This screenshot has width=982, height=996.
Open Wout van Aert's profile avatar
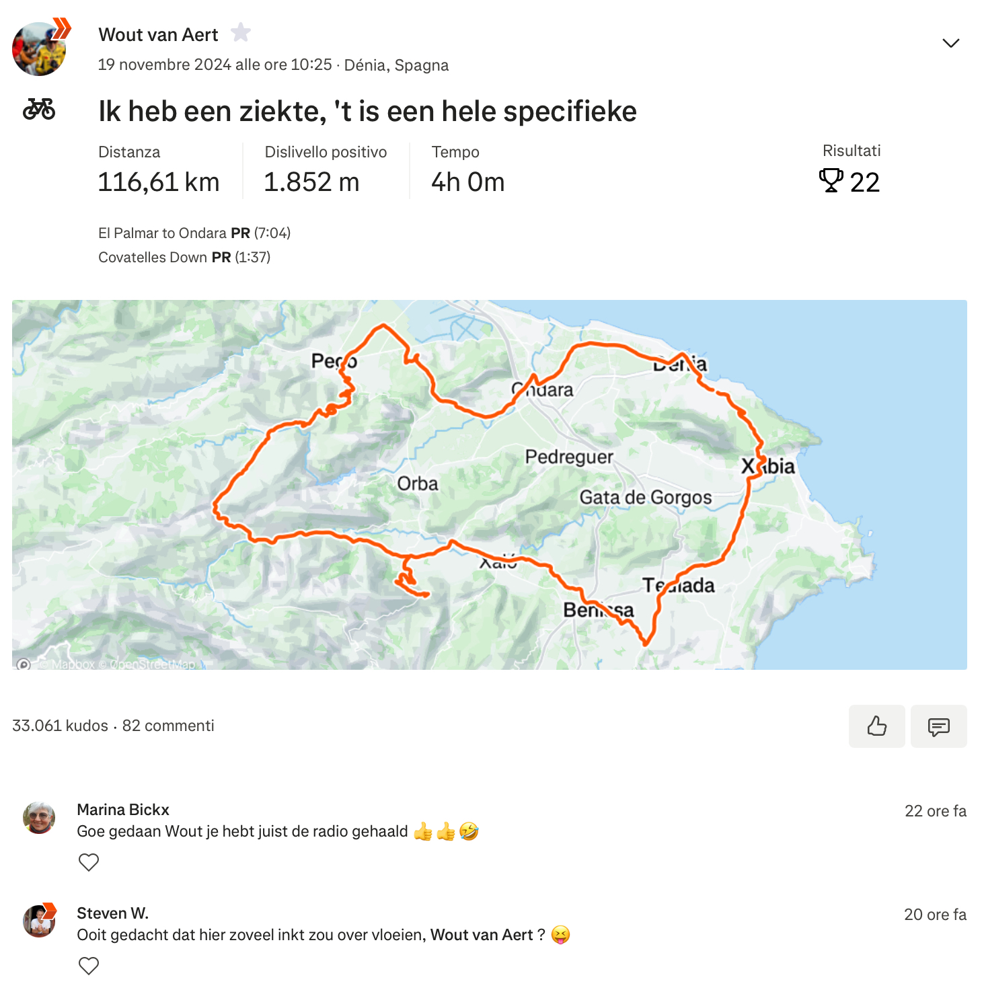(x=40, y=48)
